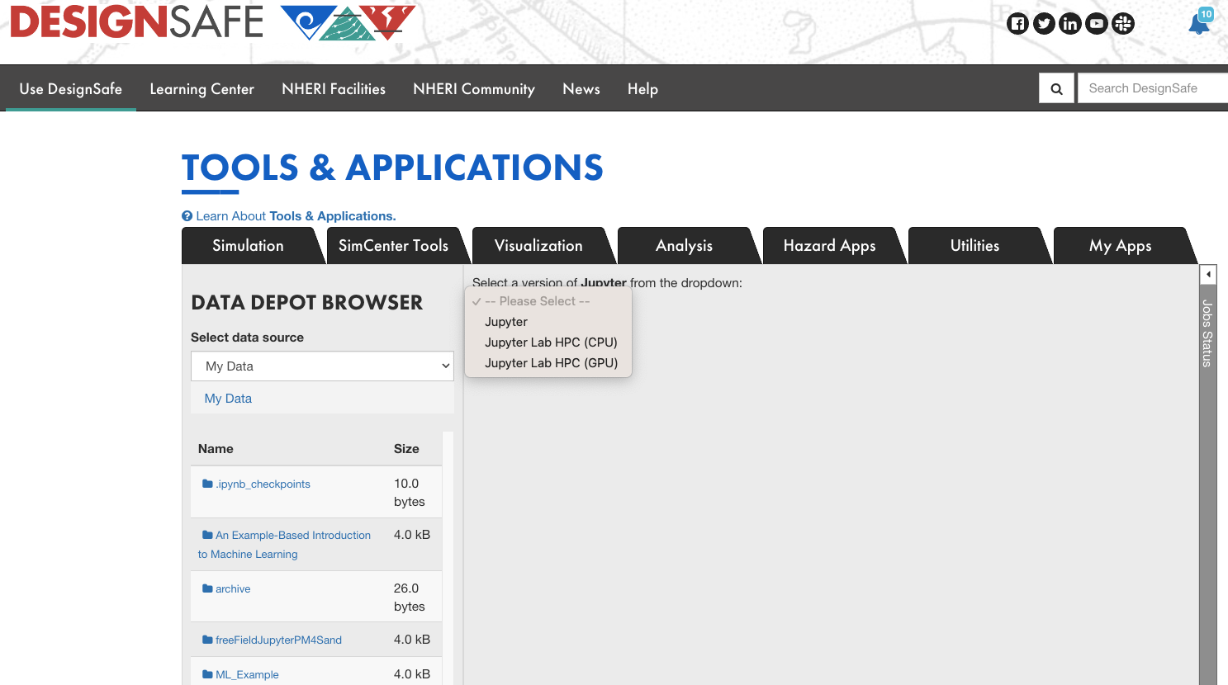
Task: Click the 10.0 bytes size cell
Action: click(410, 493)
